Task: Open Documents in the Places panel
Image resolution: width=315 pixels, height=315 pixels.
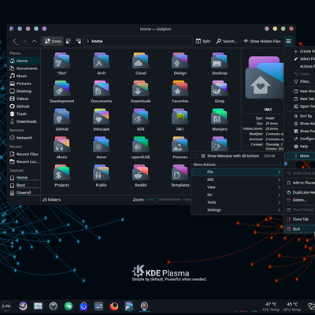Action: [x=24, y=69]
